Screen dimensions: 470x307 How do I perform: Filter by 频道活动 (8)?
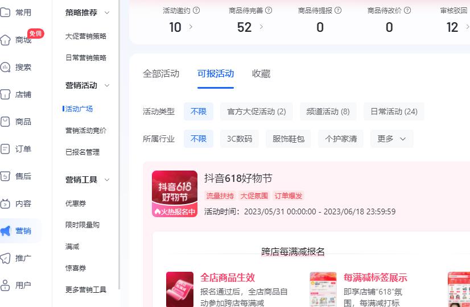(328, 111)
